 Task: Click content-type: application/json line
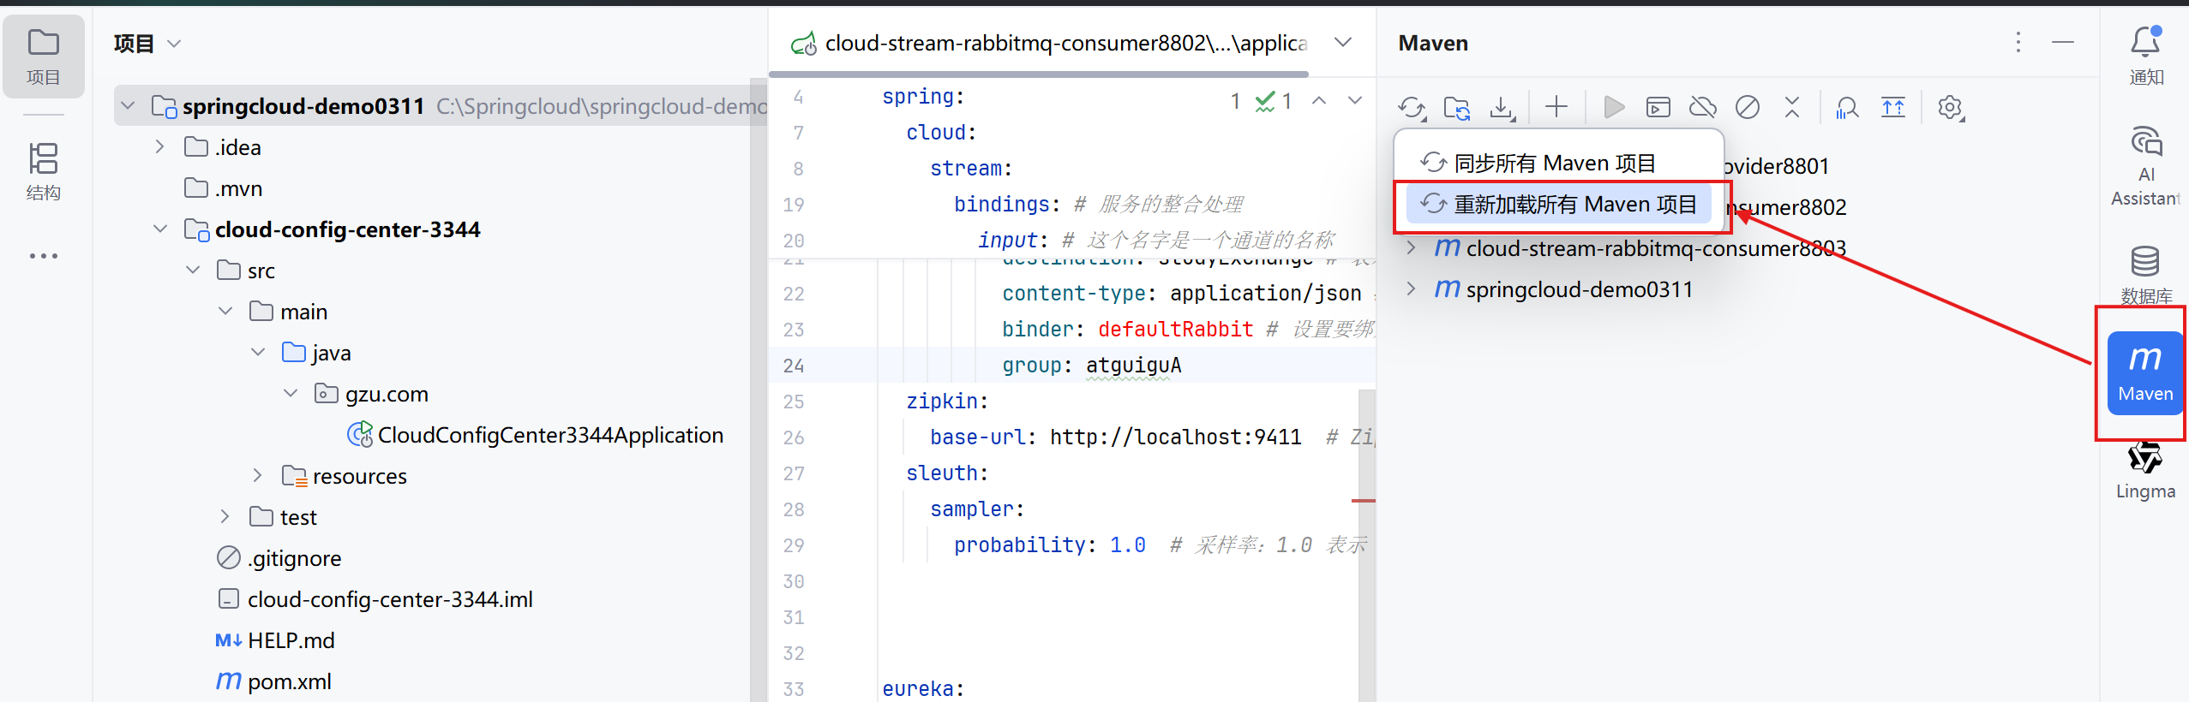(x=1182, y=294)
